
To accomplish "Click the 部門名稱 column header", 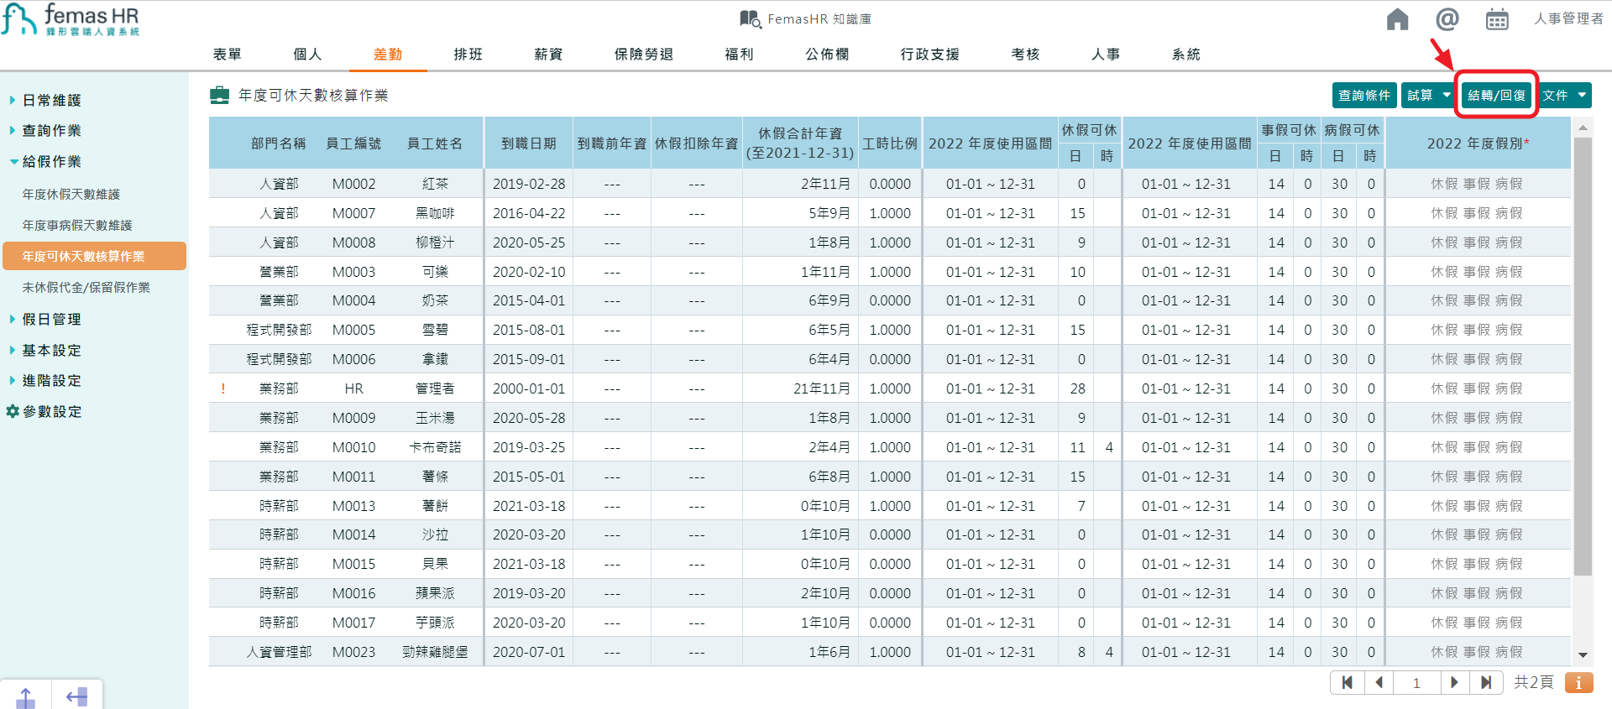I will (278, 143).
